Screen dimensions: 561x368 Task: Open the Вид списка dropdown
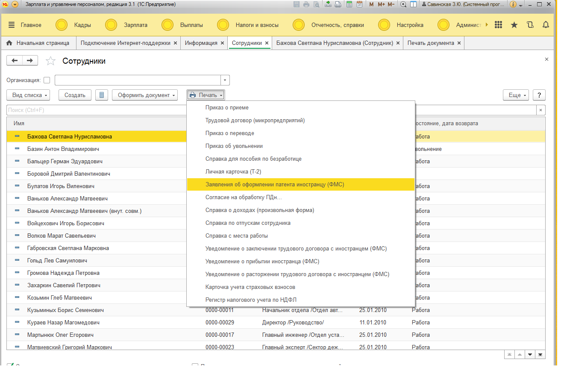pyautogui.click(x=29, y=95)
